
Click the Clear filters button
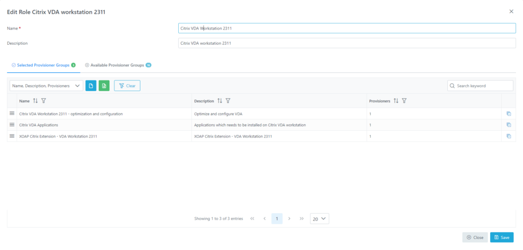[x=127, y=86]
